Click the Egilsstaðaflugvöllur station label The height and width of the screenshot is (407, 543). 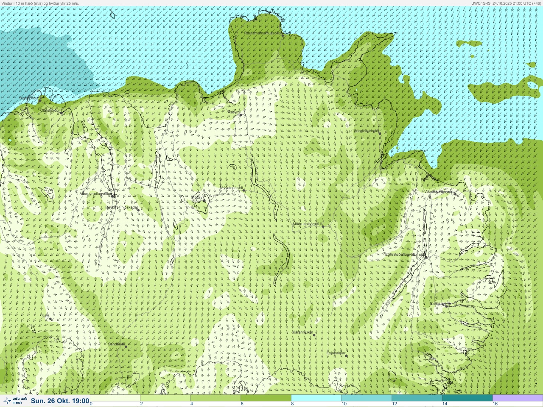pos(405,254)
